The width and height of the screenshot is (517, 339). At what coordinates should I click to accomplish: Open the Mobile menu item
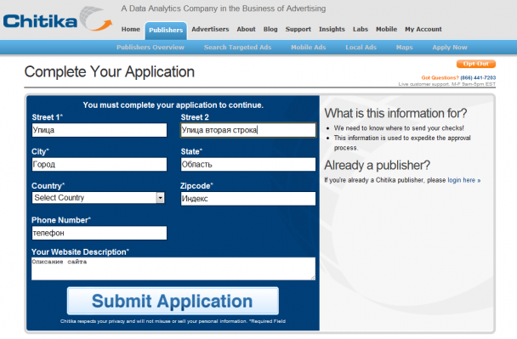[386, 30]
